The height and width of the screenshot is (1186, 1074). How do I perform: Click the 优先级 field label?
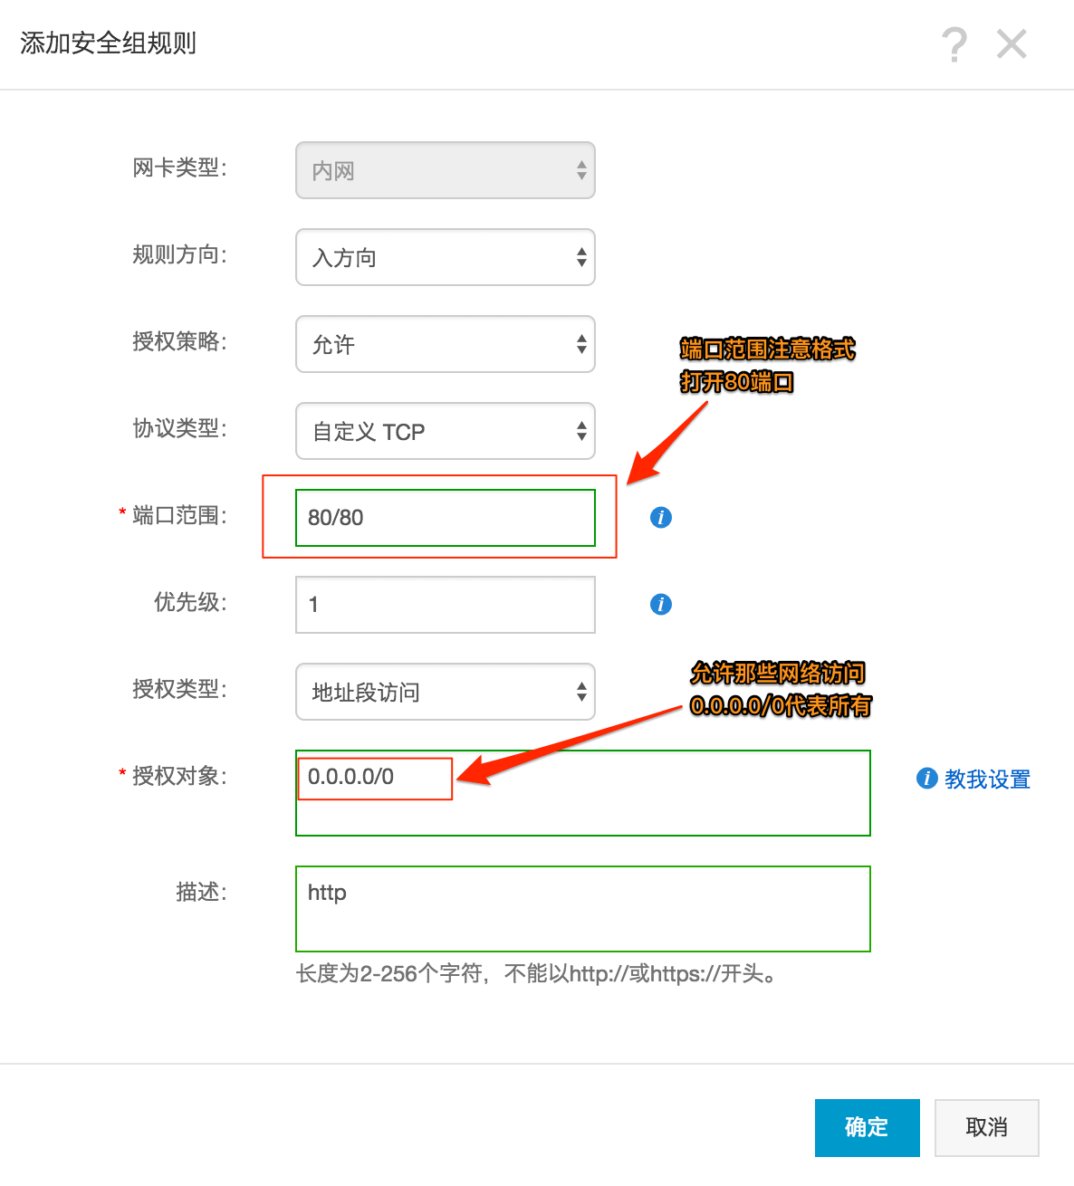[x=190, y=602]
